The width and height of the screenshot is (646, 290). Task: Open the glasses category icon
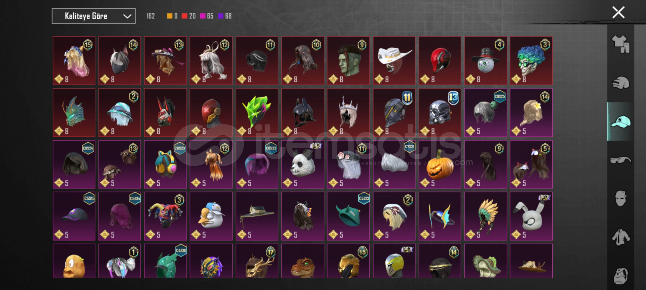[621, 160]
